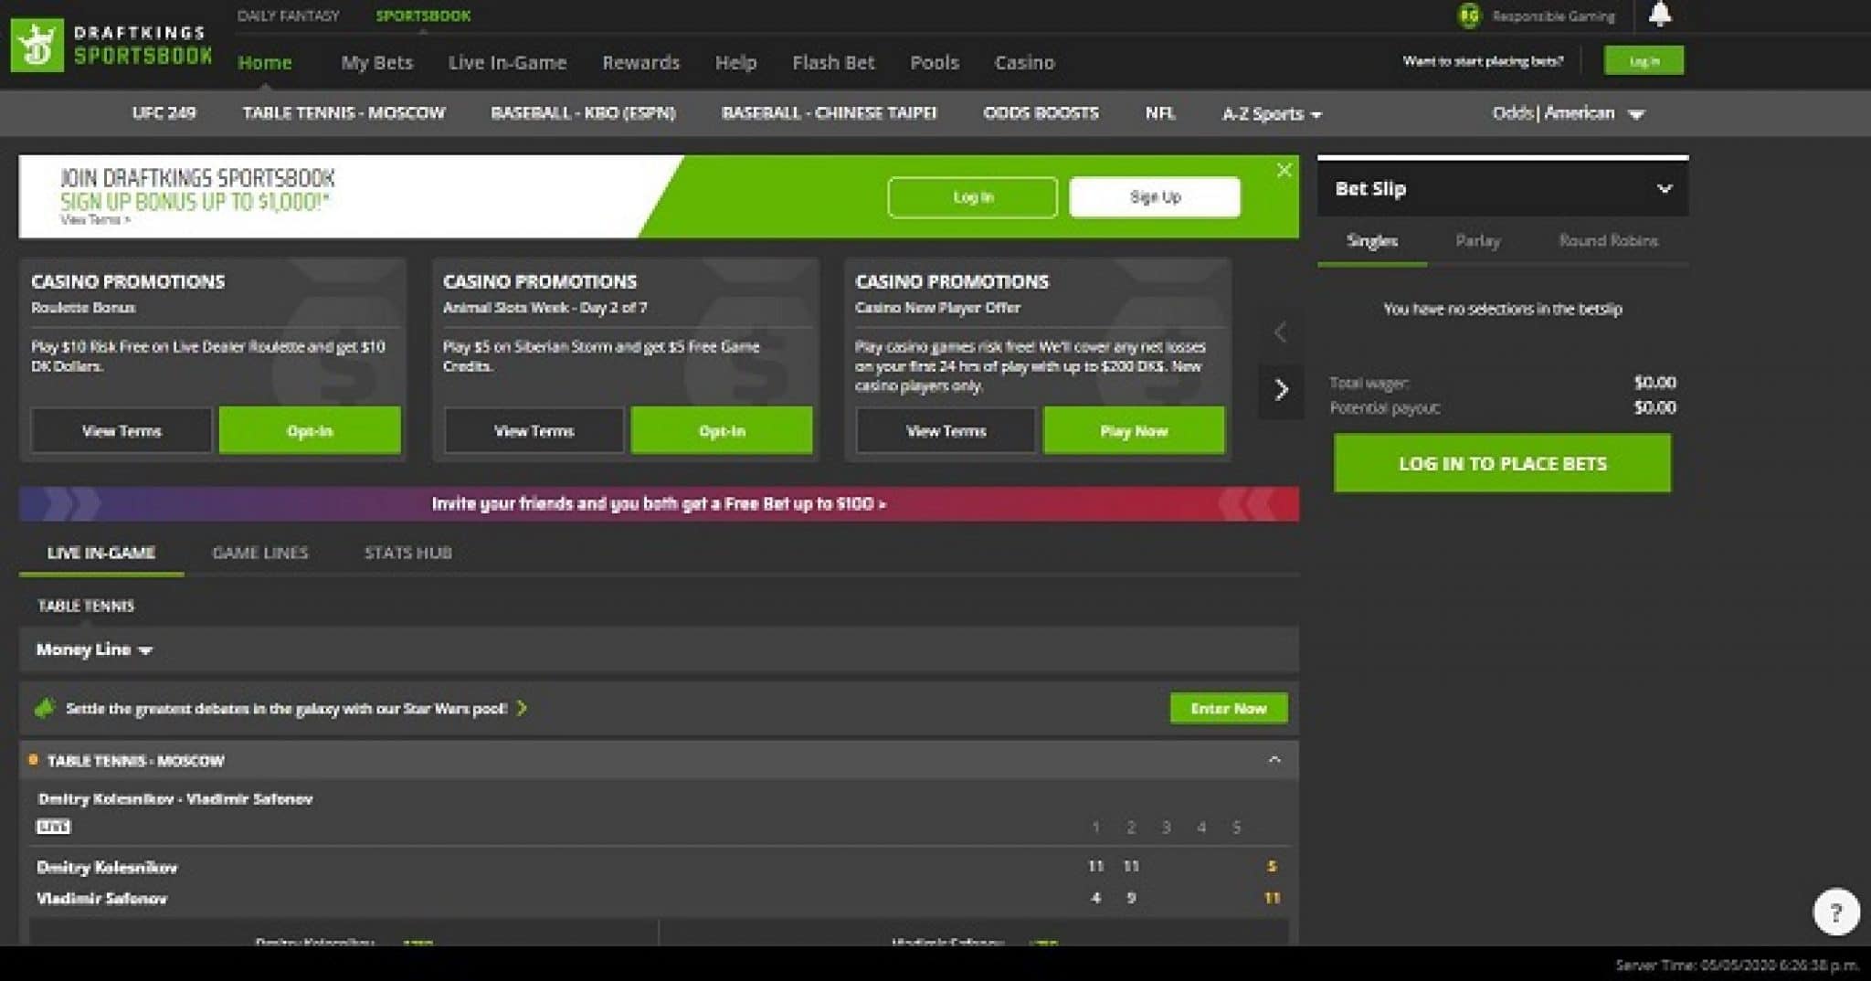Open the My Bets page
This screenshot has width=1871, height=981.
375,61
